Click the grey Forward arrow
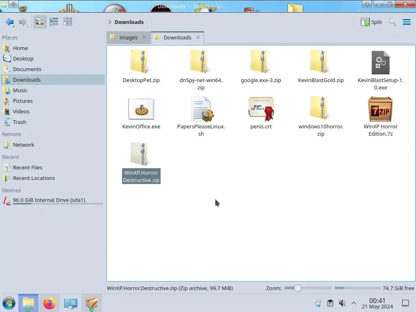This screenshot has width=416, height=312. [23, 22]
